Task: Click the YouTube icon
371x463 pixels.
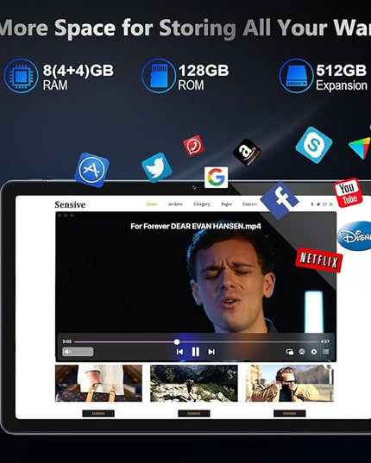Action: (x=348, y=192)
